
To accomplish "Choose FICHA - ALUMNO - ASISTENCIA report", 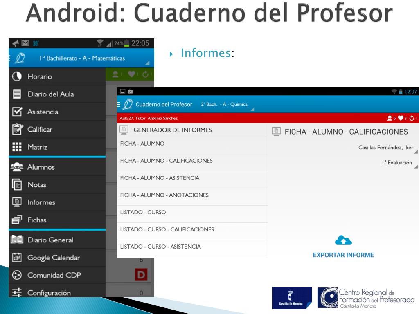I will pyautogui.click(x=192, y=180).
